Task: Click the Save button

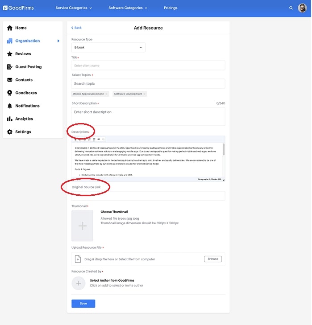Action: (83, 304)
